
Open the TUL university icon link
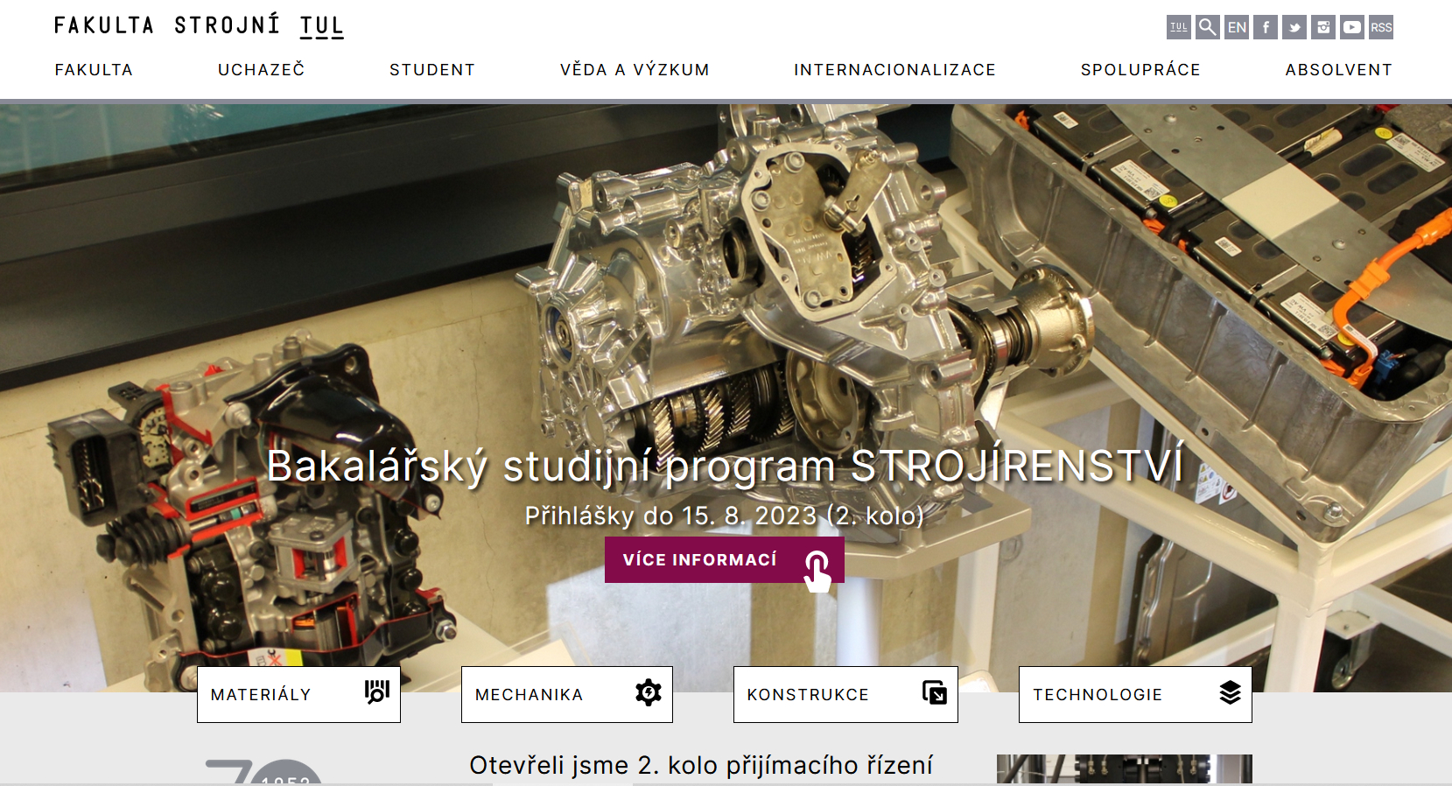pyautogui.click(x=1178, y=27)
